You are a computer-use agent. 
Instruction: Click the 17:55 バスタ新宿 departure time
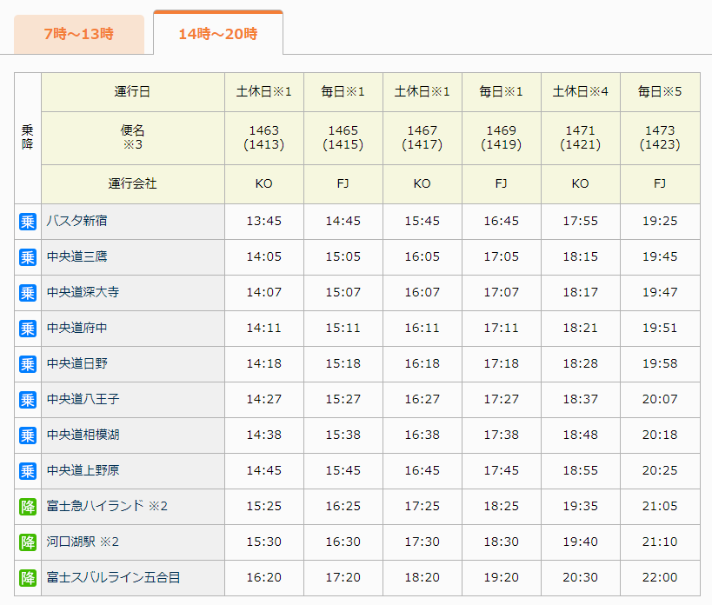(x=581, y=222)
